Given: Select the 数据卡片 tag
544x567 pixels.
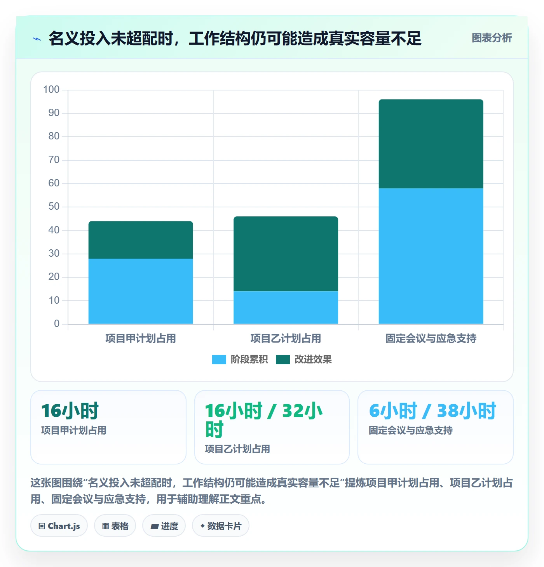Looking at the screenshot, I should [x=221, y=526].
